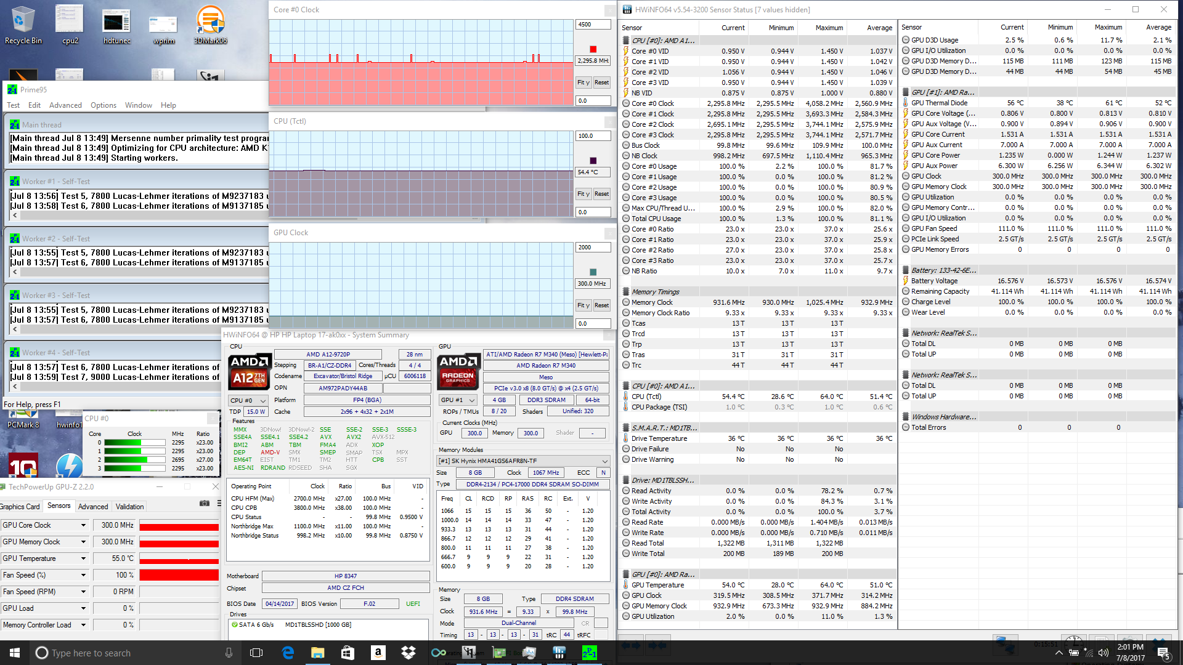Select the Core #0 Clock sensor row
The height and width of the screenshot is (665, 1183).
(x=757, y=103)
